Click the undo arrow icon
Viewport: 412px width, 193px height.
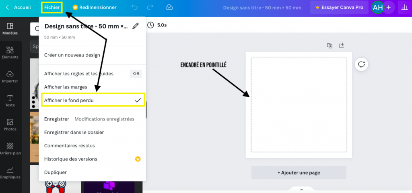[134, 8]
